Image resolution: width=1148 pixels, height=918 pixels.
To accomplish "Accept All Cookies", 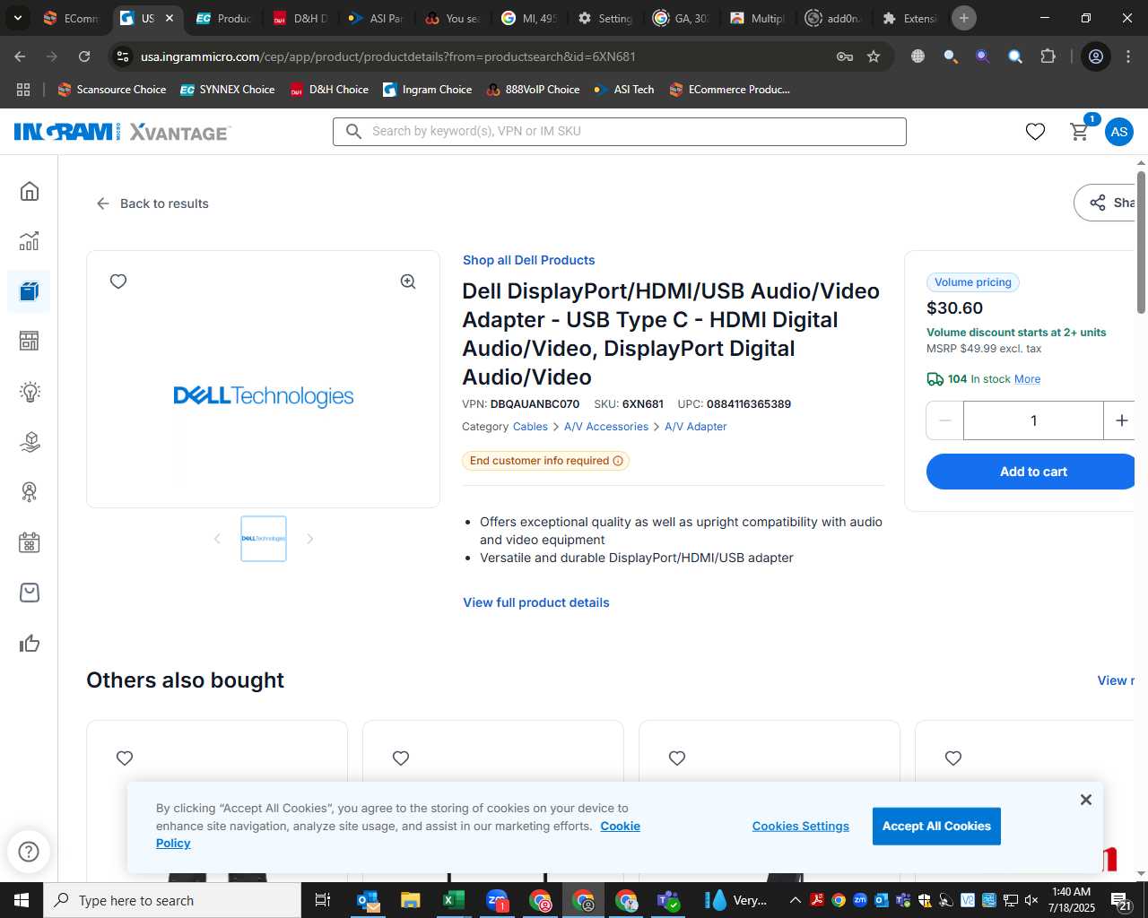I will 936,827.
